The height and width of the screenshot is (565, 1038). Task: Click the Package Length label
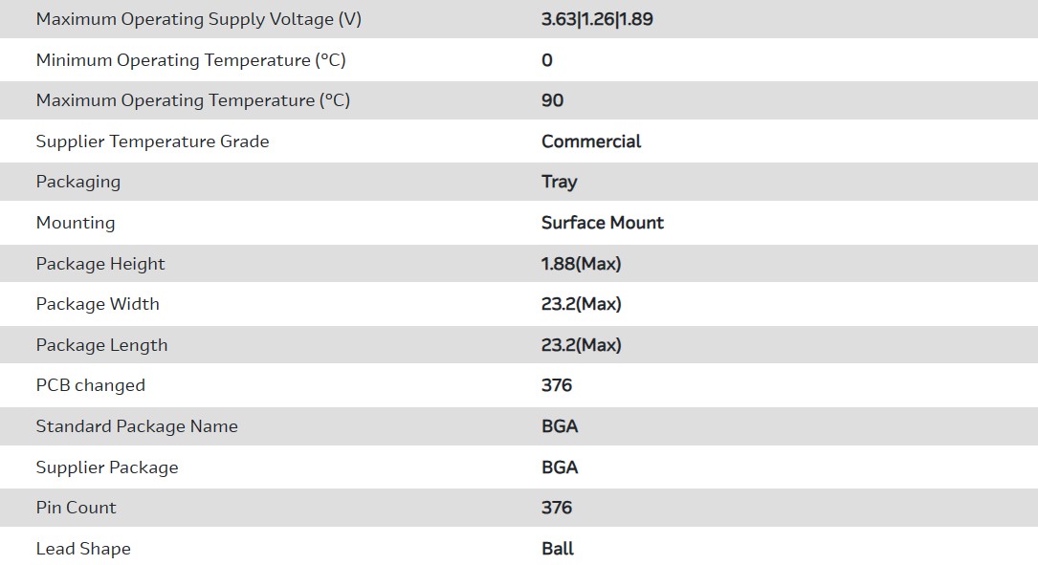(101, 345)
